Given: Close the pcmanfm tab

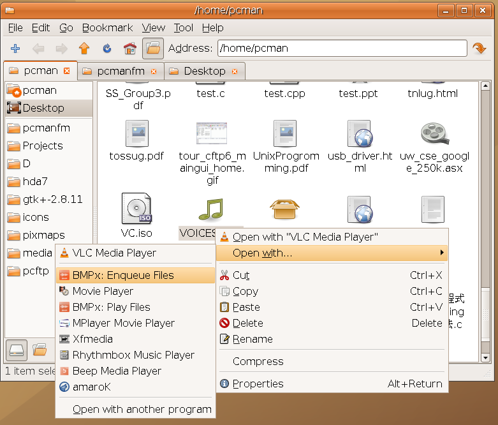Looking at the screenshot, I should pyautogui.click(x=154, y=71).
